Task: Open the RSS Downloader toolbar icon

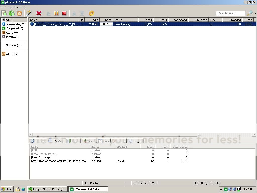Action: 19,13
